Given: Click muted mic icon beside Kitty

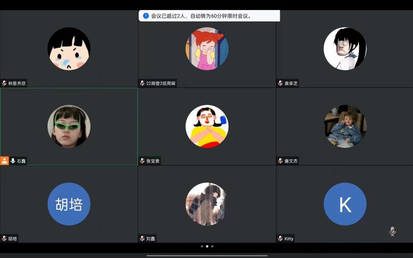Looking at the screenshot, I should tap(280, 238).
